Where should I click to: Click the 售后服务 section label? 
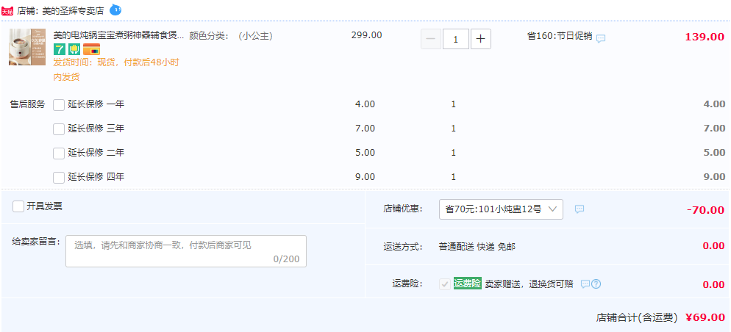click(27, 105)
